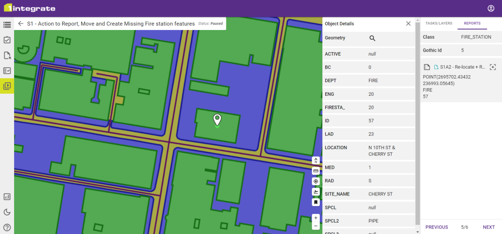502x234 pixels.
Task: Click the Gothic Id field label
Action: click(x=432, y=50)
